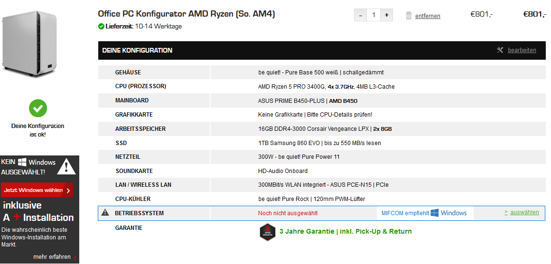Click 'Deine Konfiguration ist ok!' text

pyautogui.click(x=37, y=130)
